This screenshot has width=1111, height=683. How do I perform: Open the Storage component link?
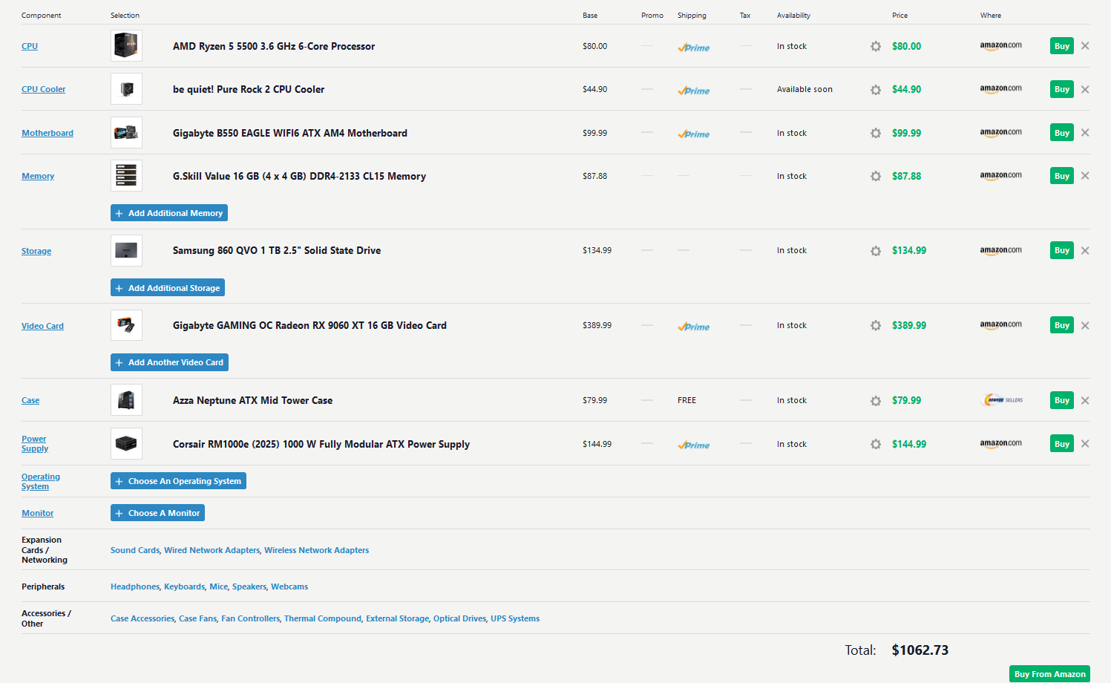[x=36, y=251]
